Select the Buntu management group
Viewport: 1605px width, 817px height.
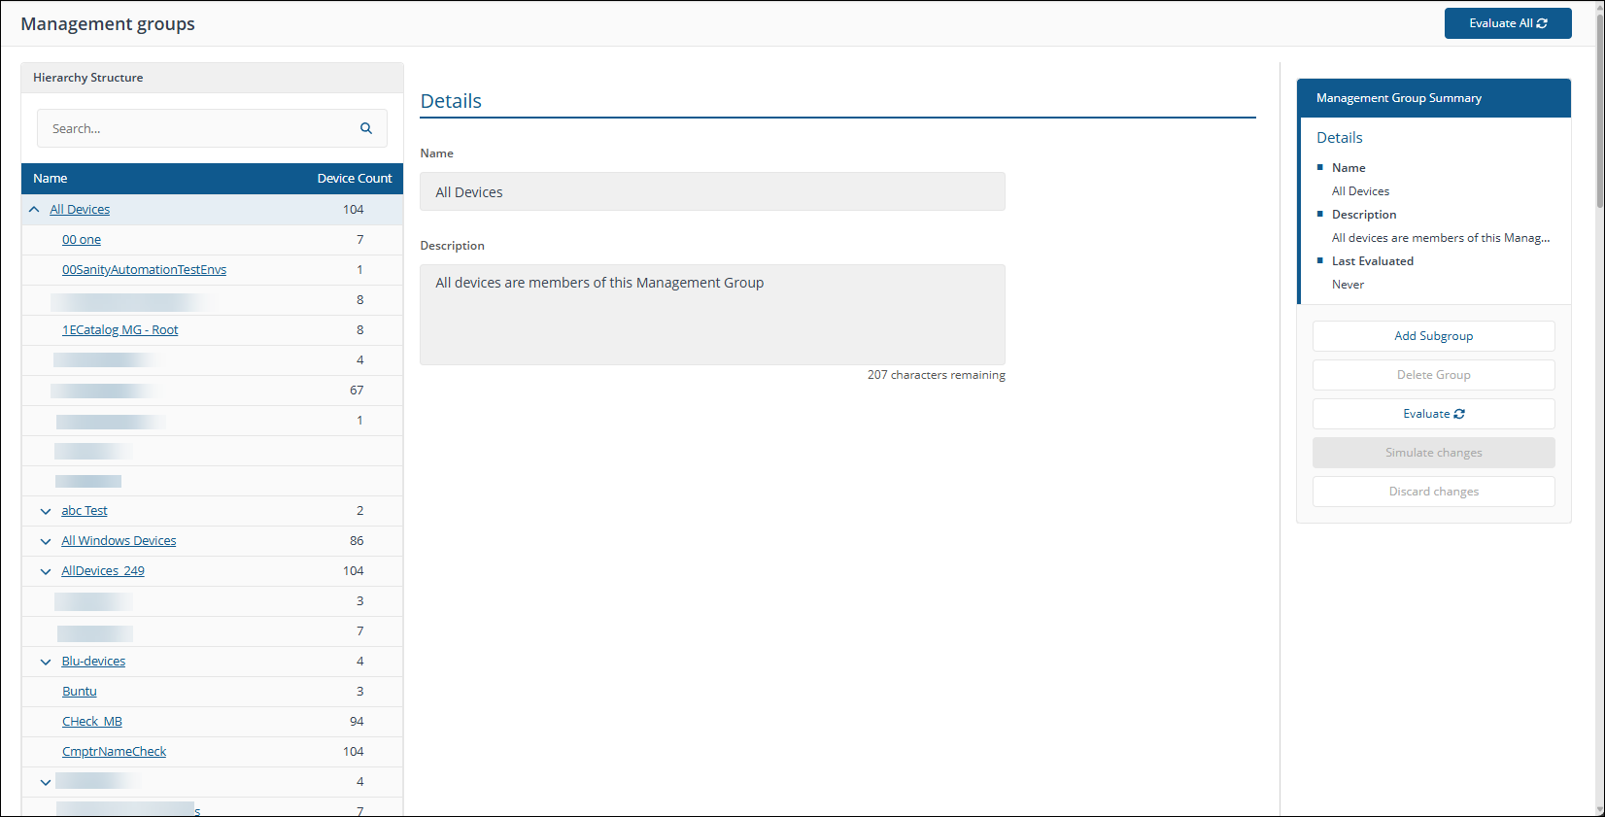point(80,692)
